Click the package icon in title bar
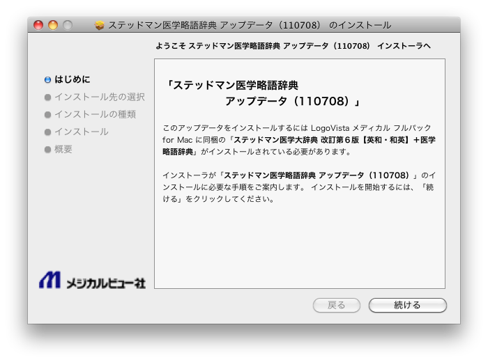This screenshot has height=362, width=488. point(99,25)
